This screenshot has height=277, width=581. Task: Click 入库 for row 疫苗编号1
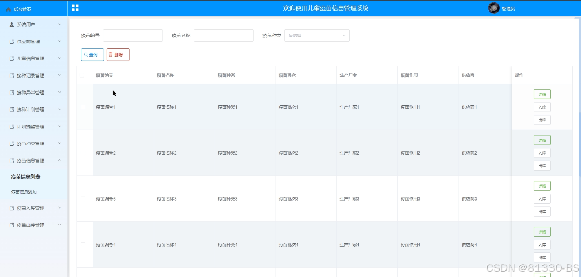(x=542, y=107)
